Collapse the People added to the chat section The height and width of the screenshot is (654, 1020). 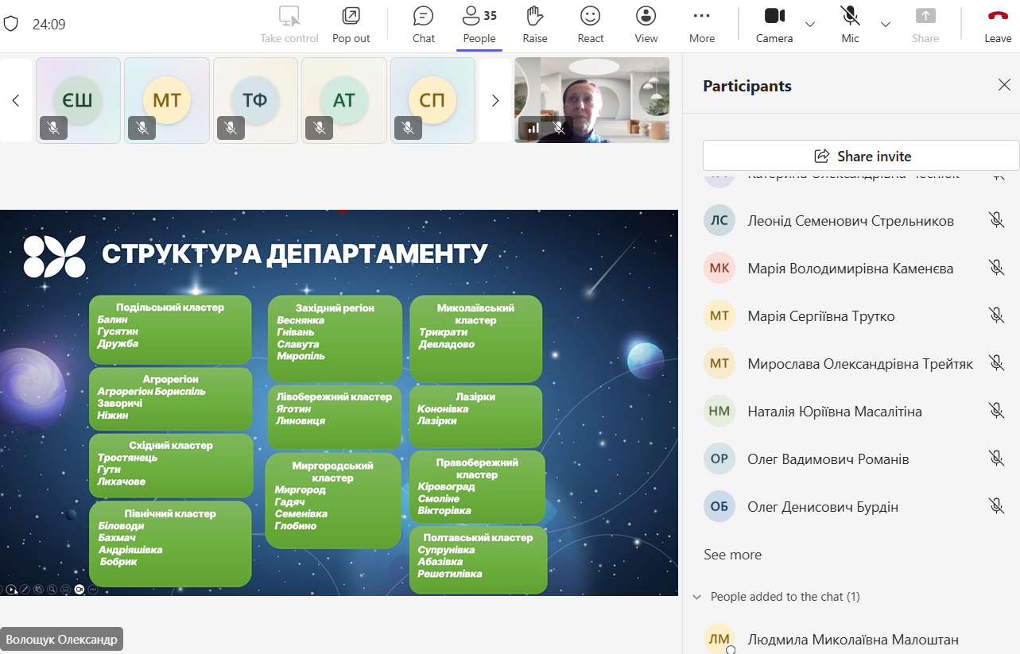coord(697,597)
